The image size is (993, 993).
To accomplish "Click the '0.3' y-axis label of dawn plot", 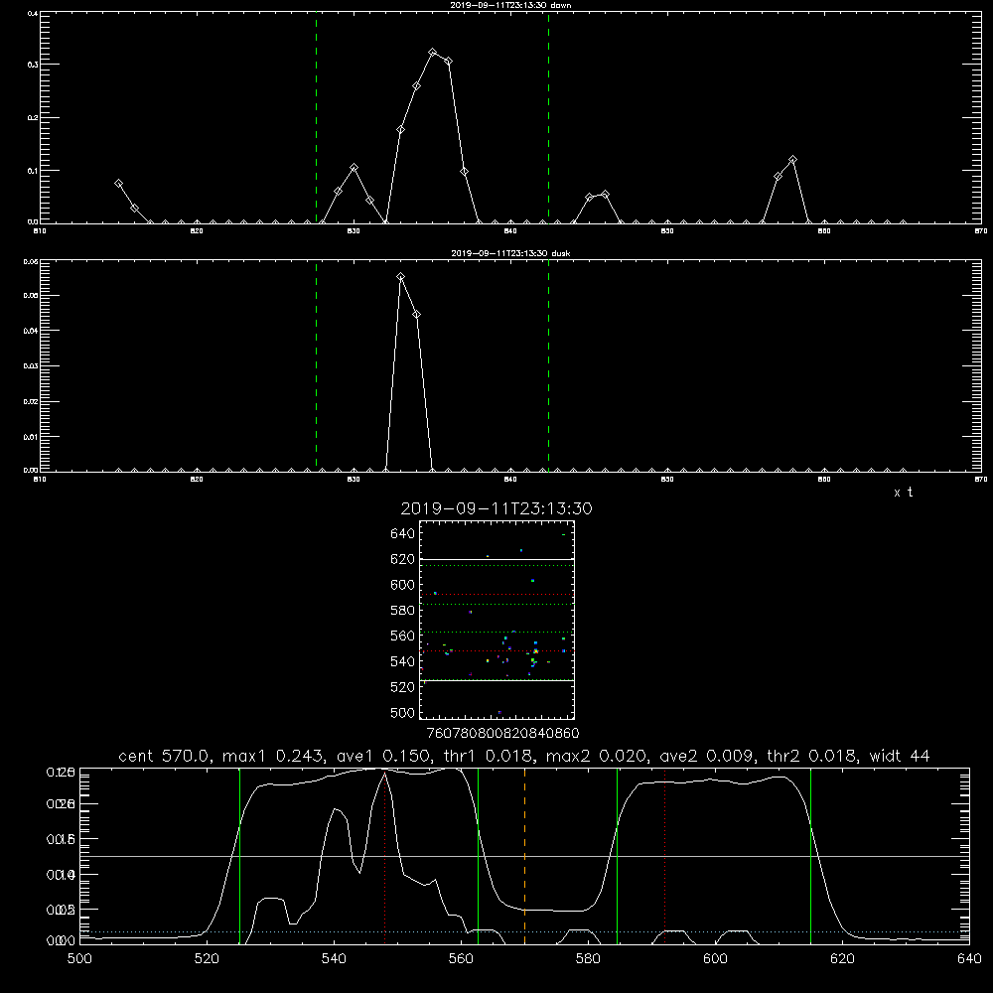I will pos(33,65).
